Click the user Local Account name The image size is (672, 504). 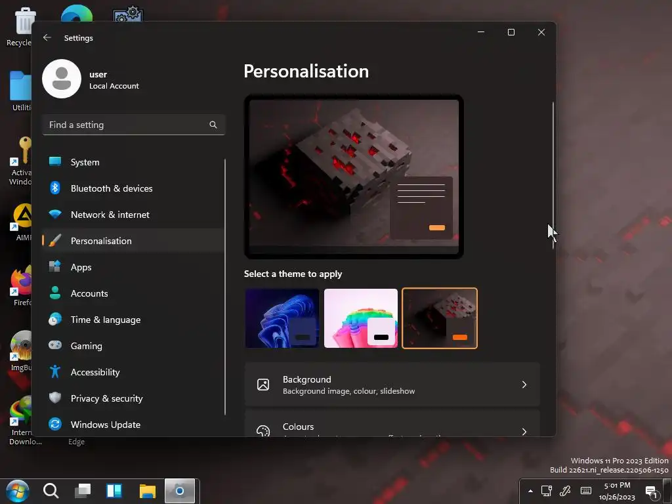tap(114, 79)
